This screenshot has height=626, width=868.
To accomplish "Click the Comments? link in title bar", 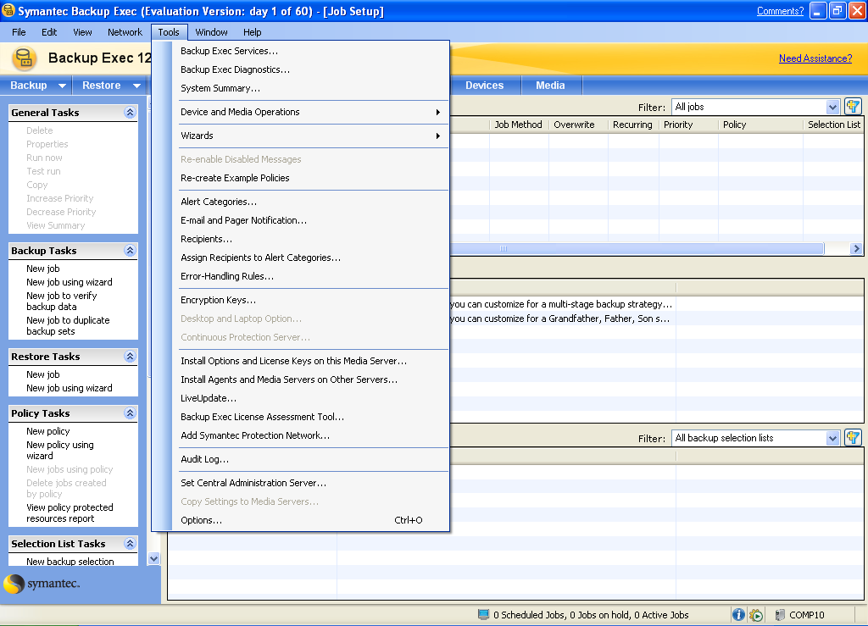I will pyautogui.click(x=780, y=11).
